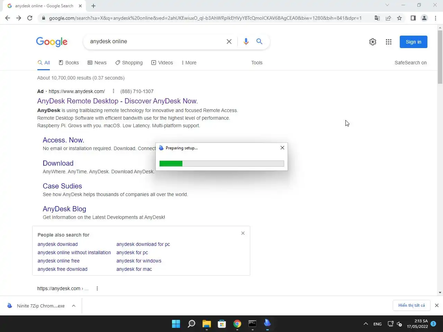Click Ninite installer taskbar icon
The height and width of the screenshot is (332, 443).
(268, 324)
